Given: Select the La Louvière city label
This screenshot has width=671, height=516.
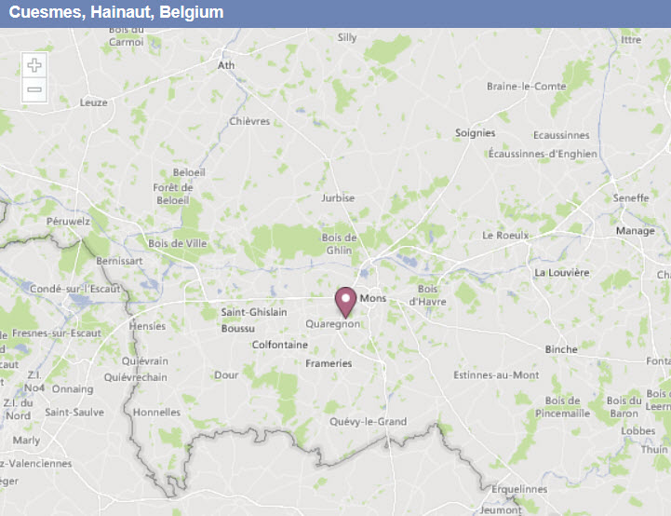Looking at the screenshot, I should click(x=562, y=272).
